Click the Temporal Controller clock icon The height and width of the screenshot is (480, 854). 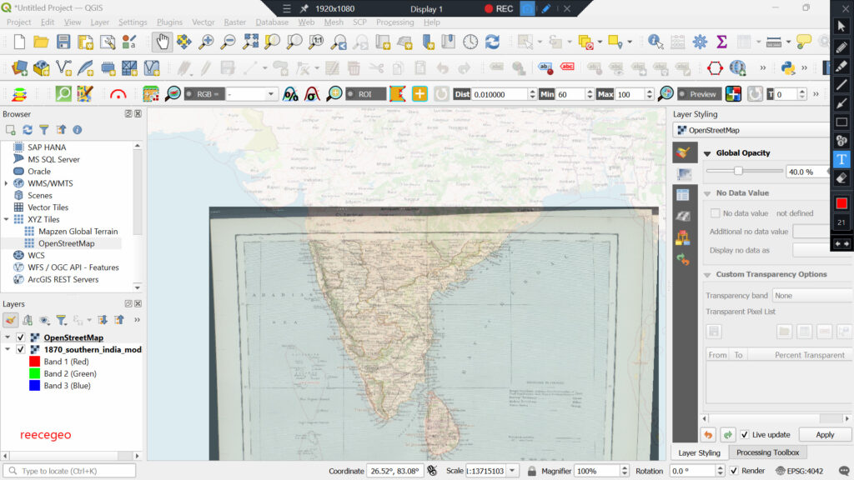[470, 42]
